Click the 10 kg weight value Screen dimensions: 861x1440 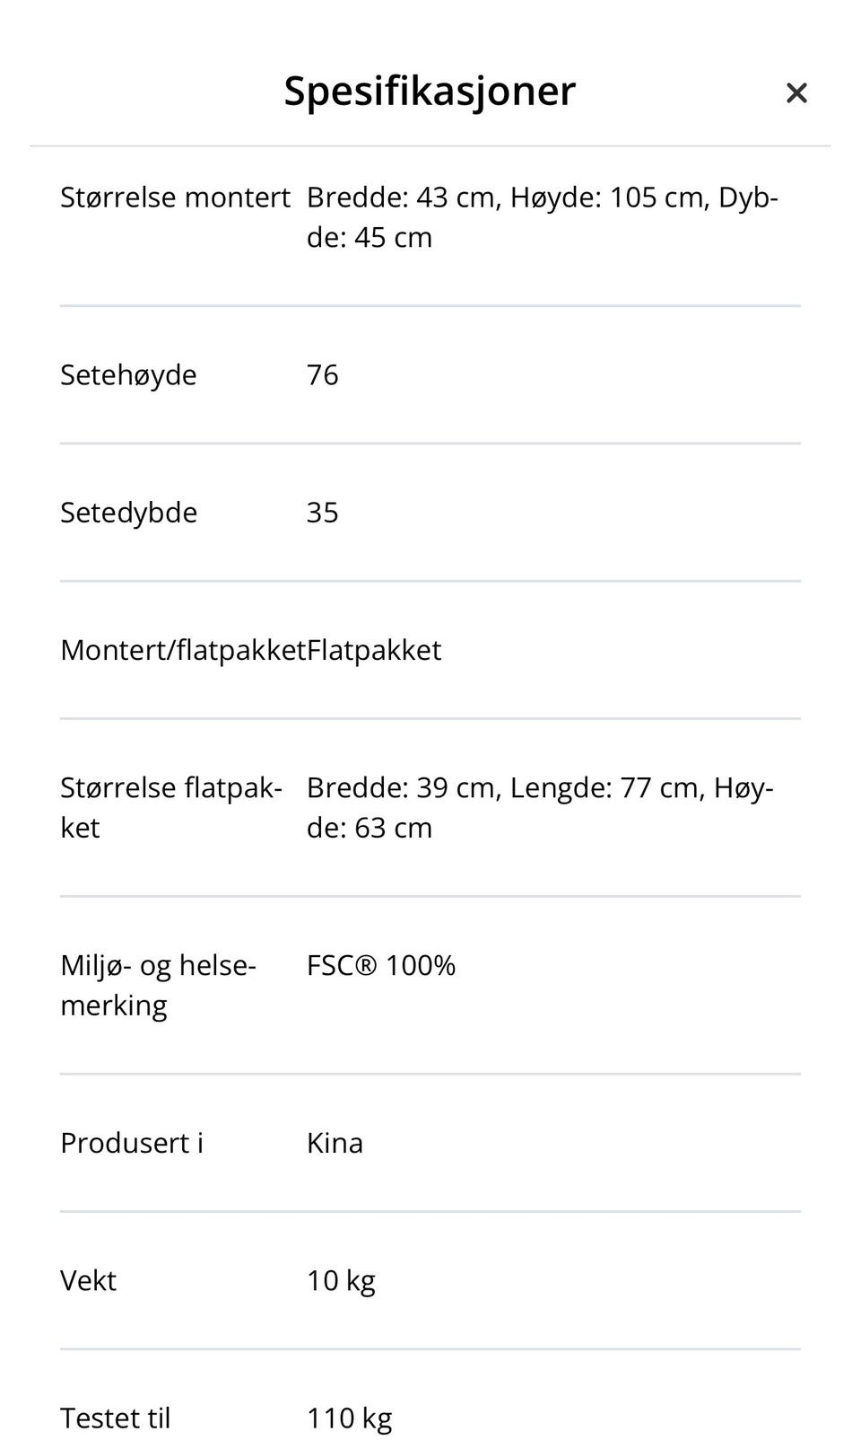[341, 1280]
